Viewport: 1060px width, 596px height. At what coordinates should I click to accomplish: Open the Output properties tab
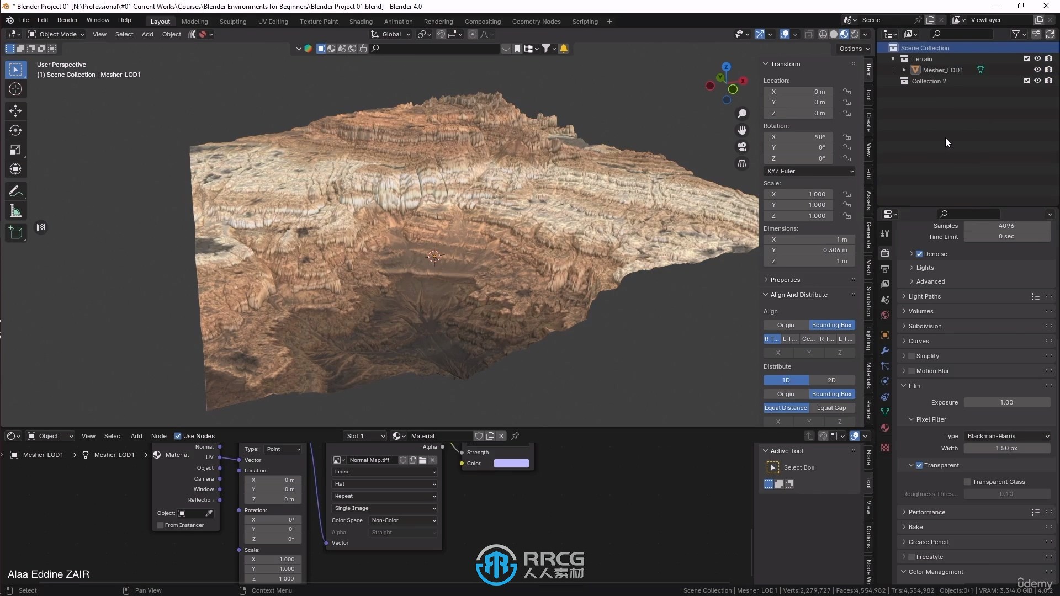(x=885, y=268)
